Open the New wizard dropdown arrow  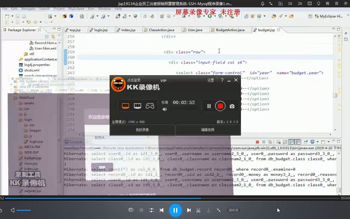tap(12, 16)
